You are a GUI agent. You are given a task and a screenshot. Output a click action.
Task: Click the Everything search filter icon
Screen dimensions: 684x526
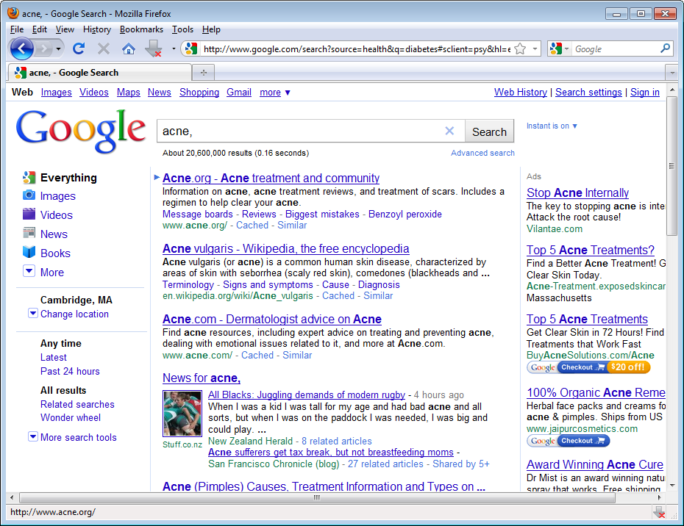coord(29,177)
